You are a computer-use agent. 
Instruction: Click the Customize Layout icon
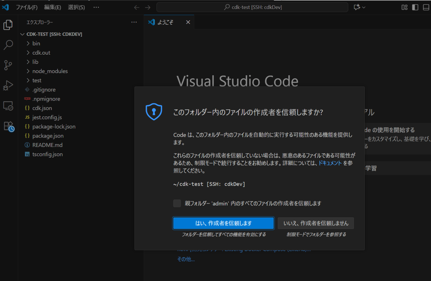(x=405, y=7)
